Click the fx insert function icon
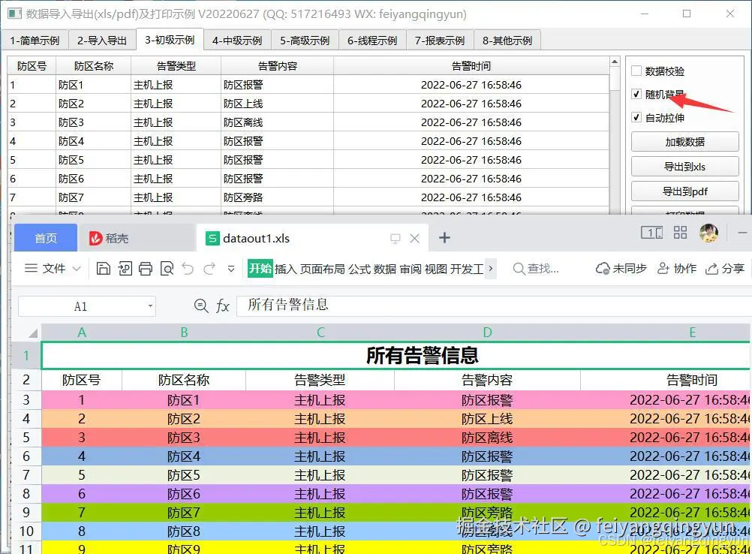752x554 pixels. click(223, 306)
